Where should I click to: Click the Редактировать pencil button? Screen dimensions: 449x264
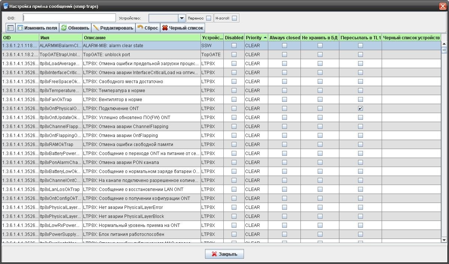tap(113, 28)
